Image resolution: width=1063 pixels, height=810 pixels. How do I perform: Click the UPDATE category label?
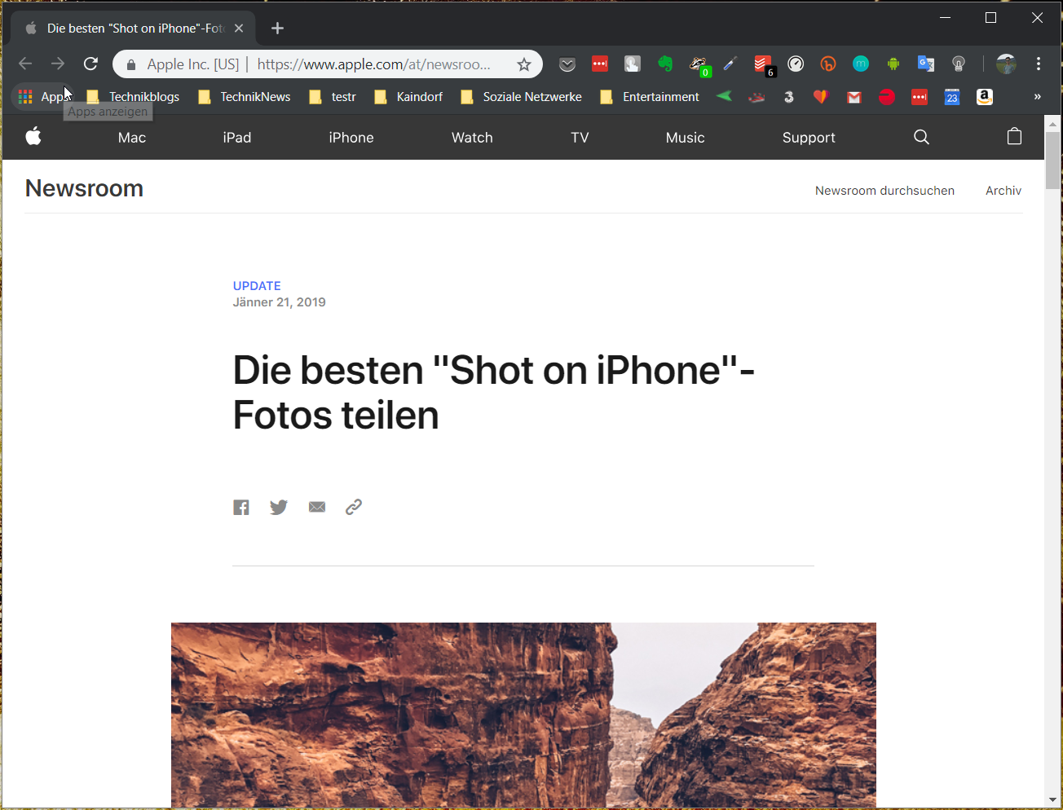(257, 286)
